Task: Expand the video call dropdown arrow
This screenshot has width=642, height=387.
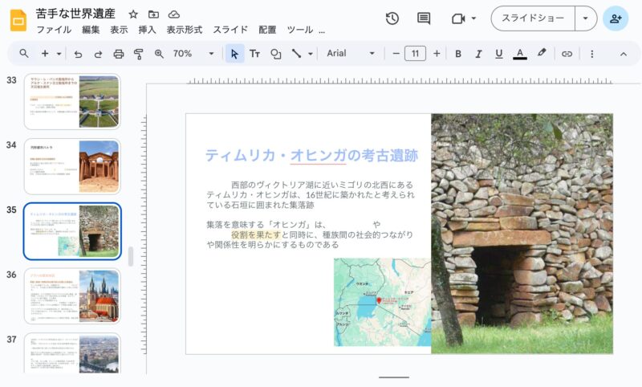Action: (473, 18)
